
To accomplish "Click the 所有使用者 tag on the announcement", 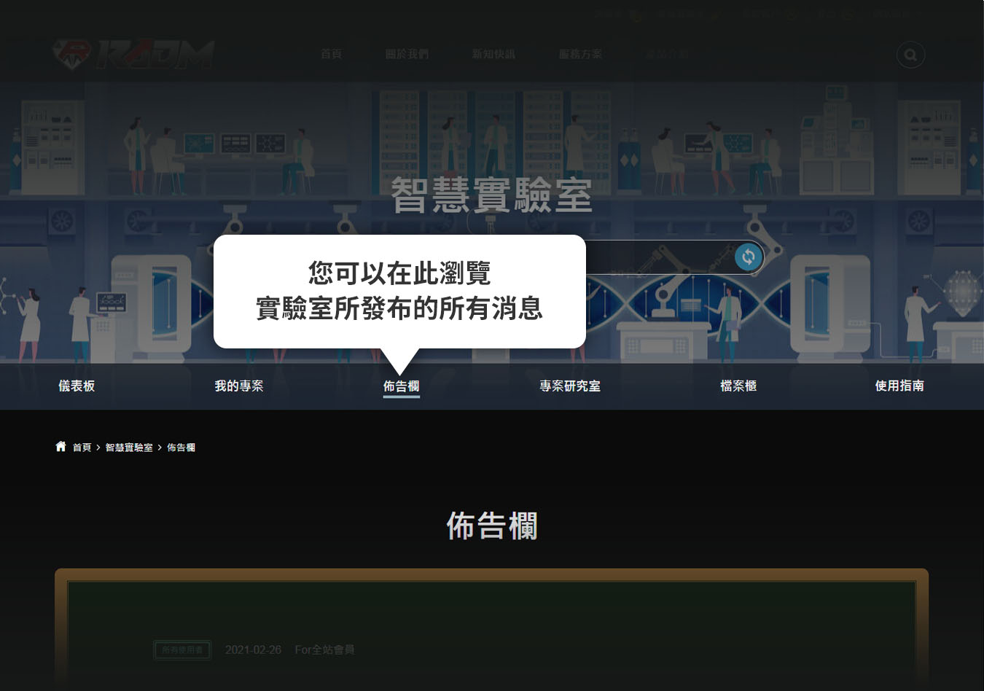I will [x=182, y=649].
